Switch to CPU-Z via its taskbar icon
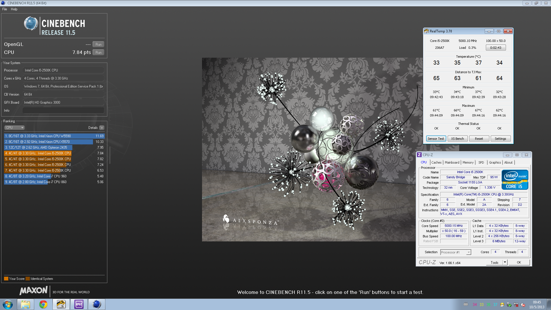This screenshot has width=551, height=310. pos(79,304)
